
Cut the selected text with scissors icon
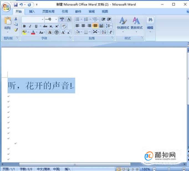(16, 19)
